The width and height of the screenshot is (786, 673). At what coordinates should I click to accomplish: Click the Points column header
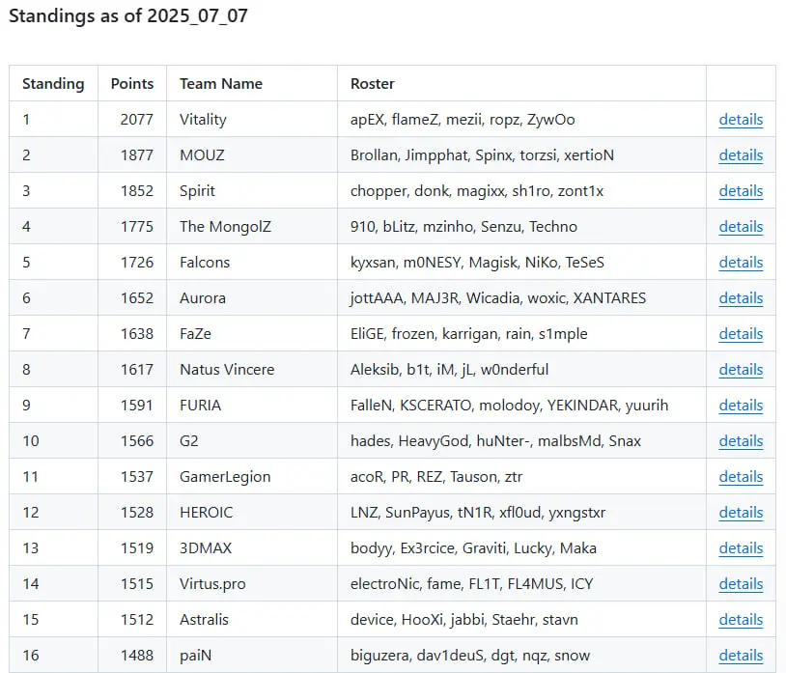[132, 84]
